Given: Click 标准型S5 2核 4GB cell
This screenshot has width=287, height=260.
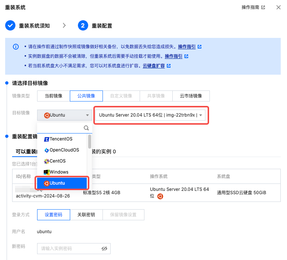Looking at the screenshot, I should tap(101, 193).
